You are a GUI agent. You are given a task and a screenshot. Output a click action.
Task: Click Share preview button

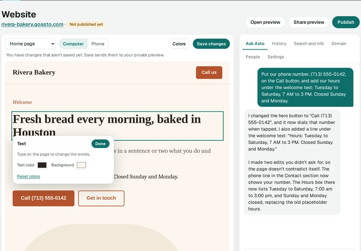tap(309, 22)
